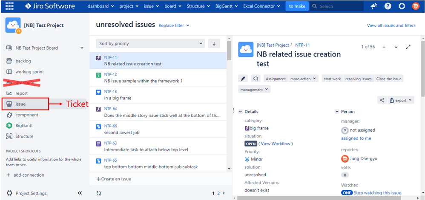The height and width of the screenshot is (200, 425).
Task: Add a comment with speech bubble icon
Action: [x=256, y=79]
